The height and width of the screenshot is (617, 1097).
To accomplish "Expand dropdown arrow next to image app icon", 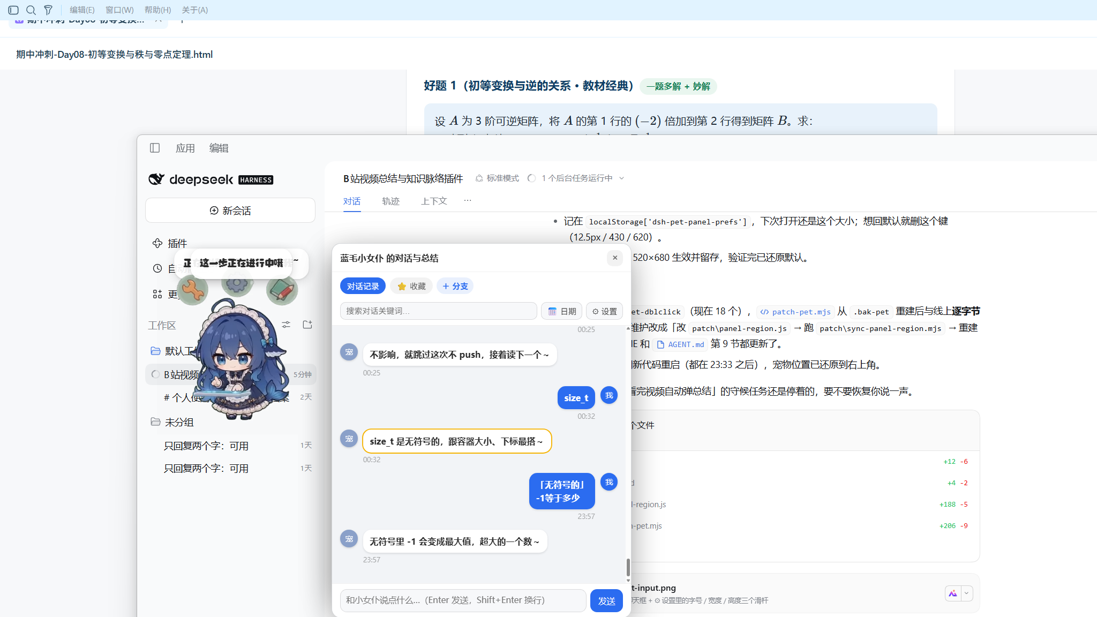I will tap(967, 593).
